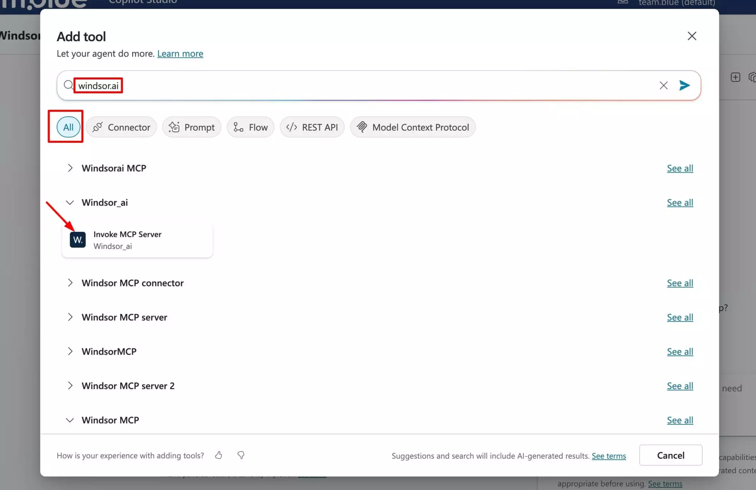
Task: Select the Invoke MCP Server tool card
Action: (137, 240)
